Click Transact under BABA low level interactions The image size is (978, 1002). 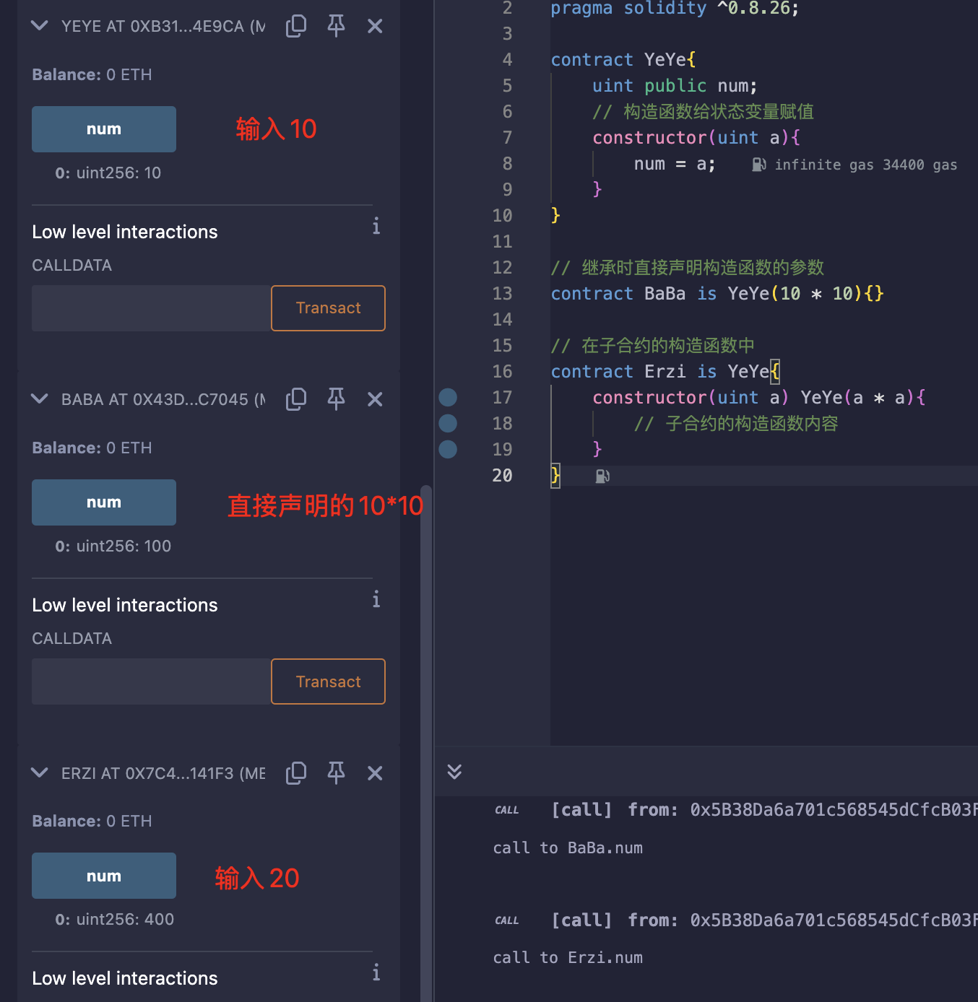[328, 681]
